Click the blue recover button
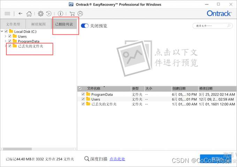Viewport: 237px width, 167px height. pos(216,159)
